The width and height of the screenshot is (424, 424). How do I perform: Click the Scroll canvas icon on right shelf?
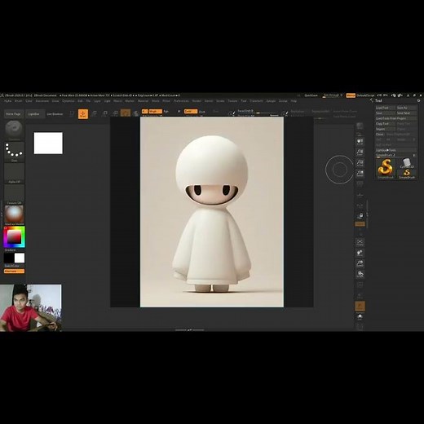360,142
